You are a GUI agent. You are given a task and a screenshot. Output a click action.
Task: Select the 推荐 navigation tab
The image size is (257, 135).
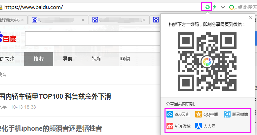[39, 59]
